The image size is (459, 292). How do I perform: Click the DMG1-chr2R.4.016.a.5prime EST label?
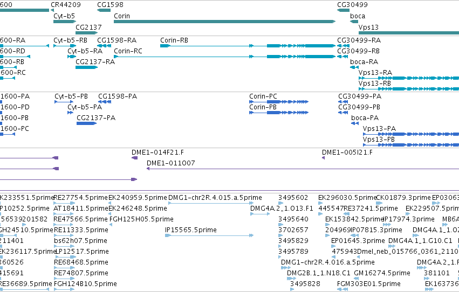click(x=328, y=262)
